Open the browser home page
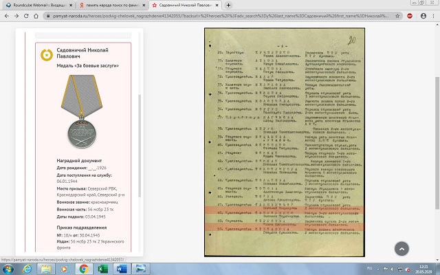The width and height of the screenshot is (440, 275). tap(36, 16)
